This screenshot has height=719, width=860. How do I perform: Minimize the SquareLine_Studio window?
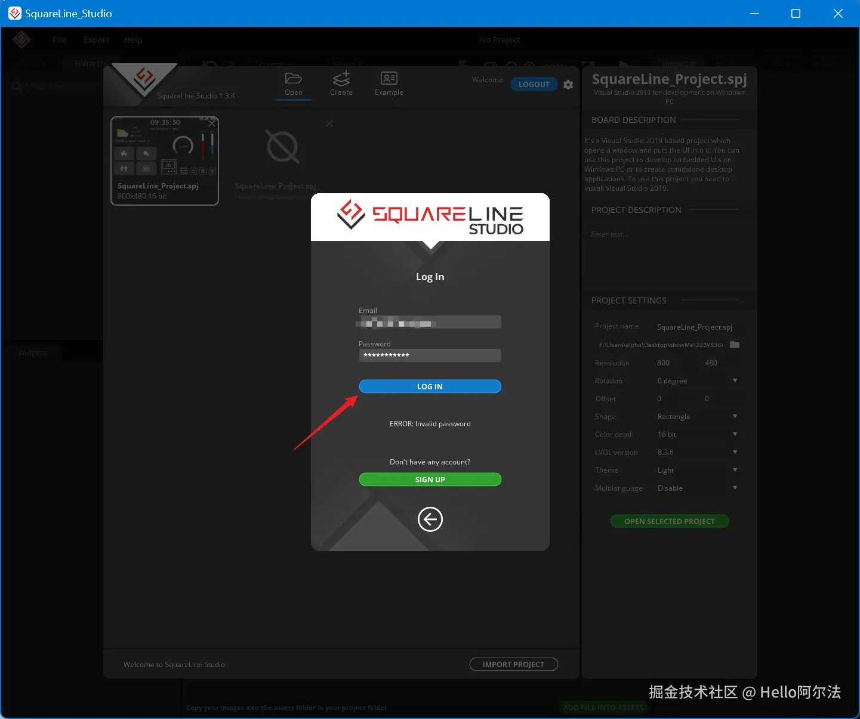(x=754, y=13)
